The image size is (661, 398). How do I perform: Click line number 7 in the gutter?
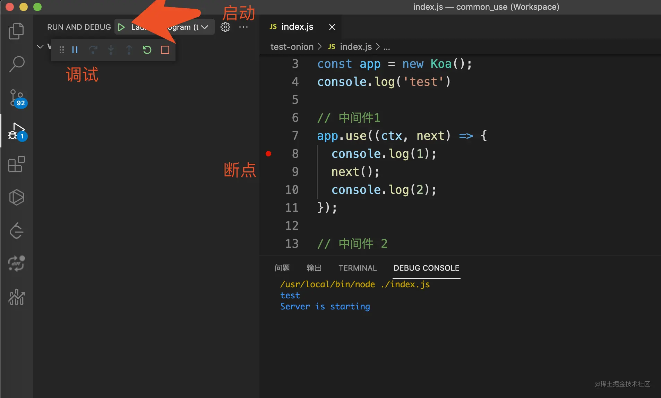point(295,136)
